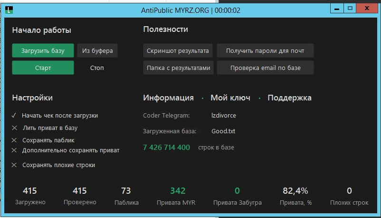Enable Дополнительно сохранять приват option
The width and height of the screenshot is (381, 218).
[x=14, y=150]
